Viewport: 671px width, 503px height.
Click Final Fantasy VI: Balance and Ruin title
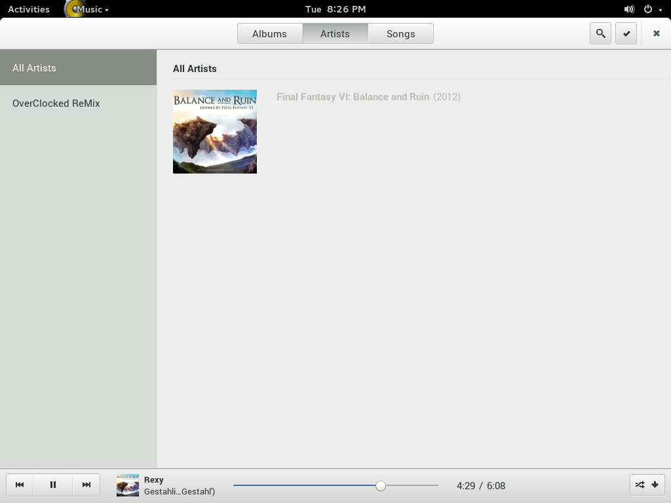[x=353, y=97]
